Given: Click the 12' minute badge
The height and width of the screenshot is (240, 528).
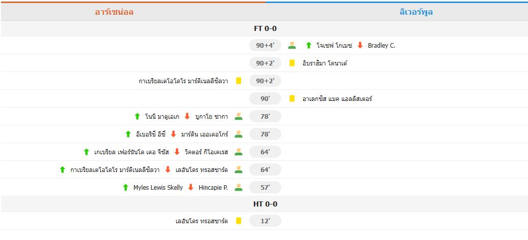Looking at the screenshot, I should coord(265,221).
